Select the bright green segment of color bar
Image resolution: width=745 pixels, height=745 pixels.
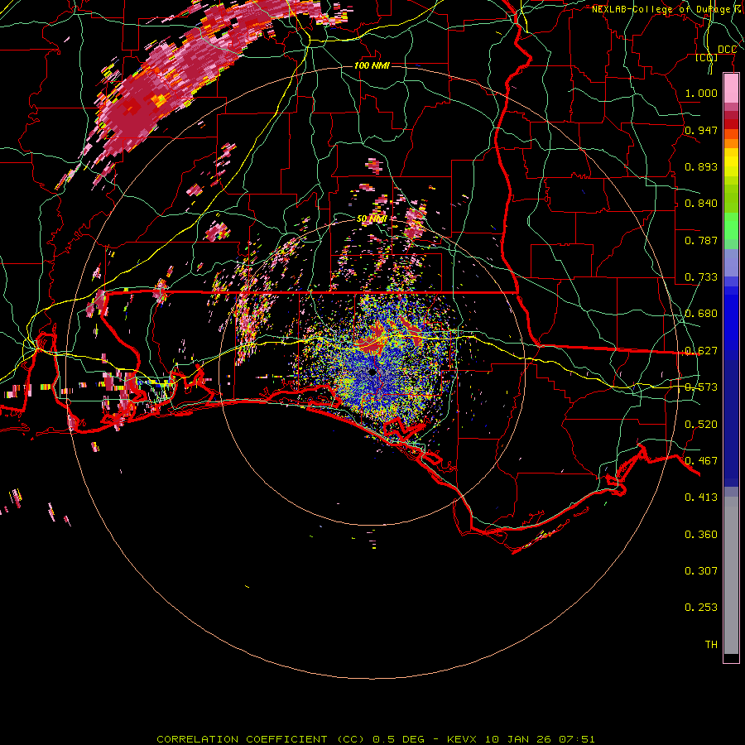point(731,226)
